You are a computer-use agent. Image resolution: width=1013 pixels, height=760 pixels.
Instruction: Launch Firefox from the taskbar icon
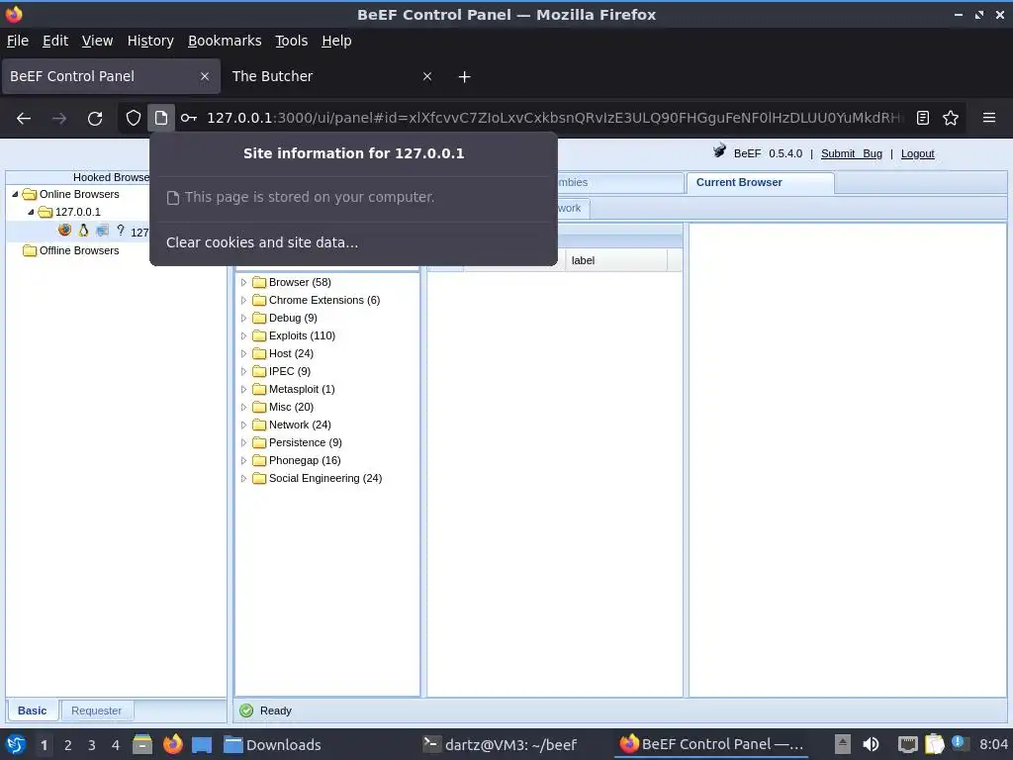click(x=172, y=744)
